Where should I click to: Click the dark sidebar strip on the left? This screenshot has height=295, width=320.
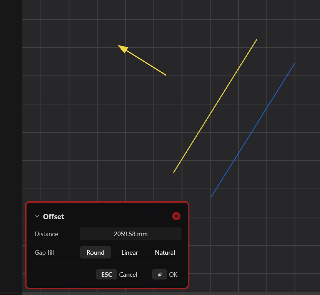click(x=10, y=138)
